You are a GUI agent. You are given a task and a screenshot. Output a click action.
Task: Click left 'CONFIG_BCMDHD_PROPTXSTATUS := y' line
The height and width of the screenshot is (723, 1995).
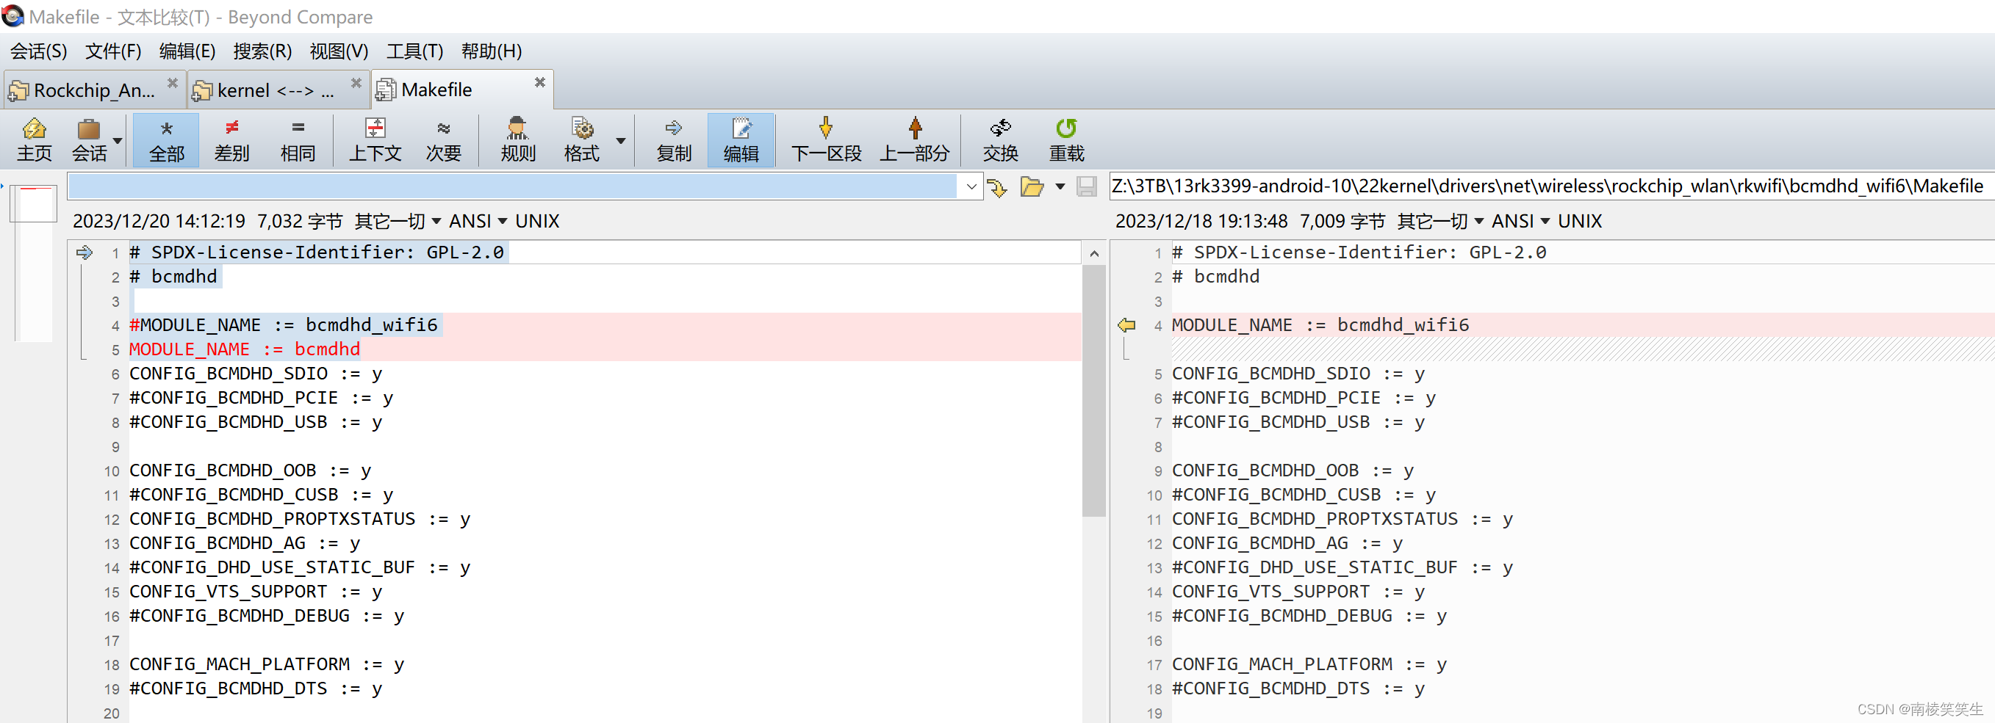point(300,519)
